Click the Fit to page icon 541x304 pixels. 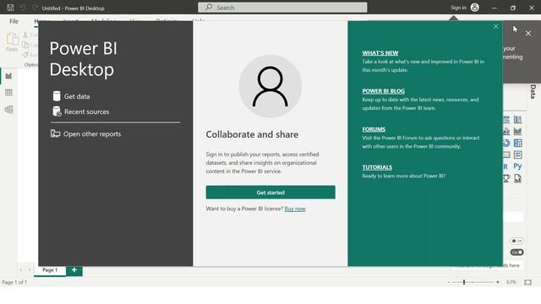(x=527, y=282)
